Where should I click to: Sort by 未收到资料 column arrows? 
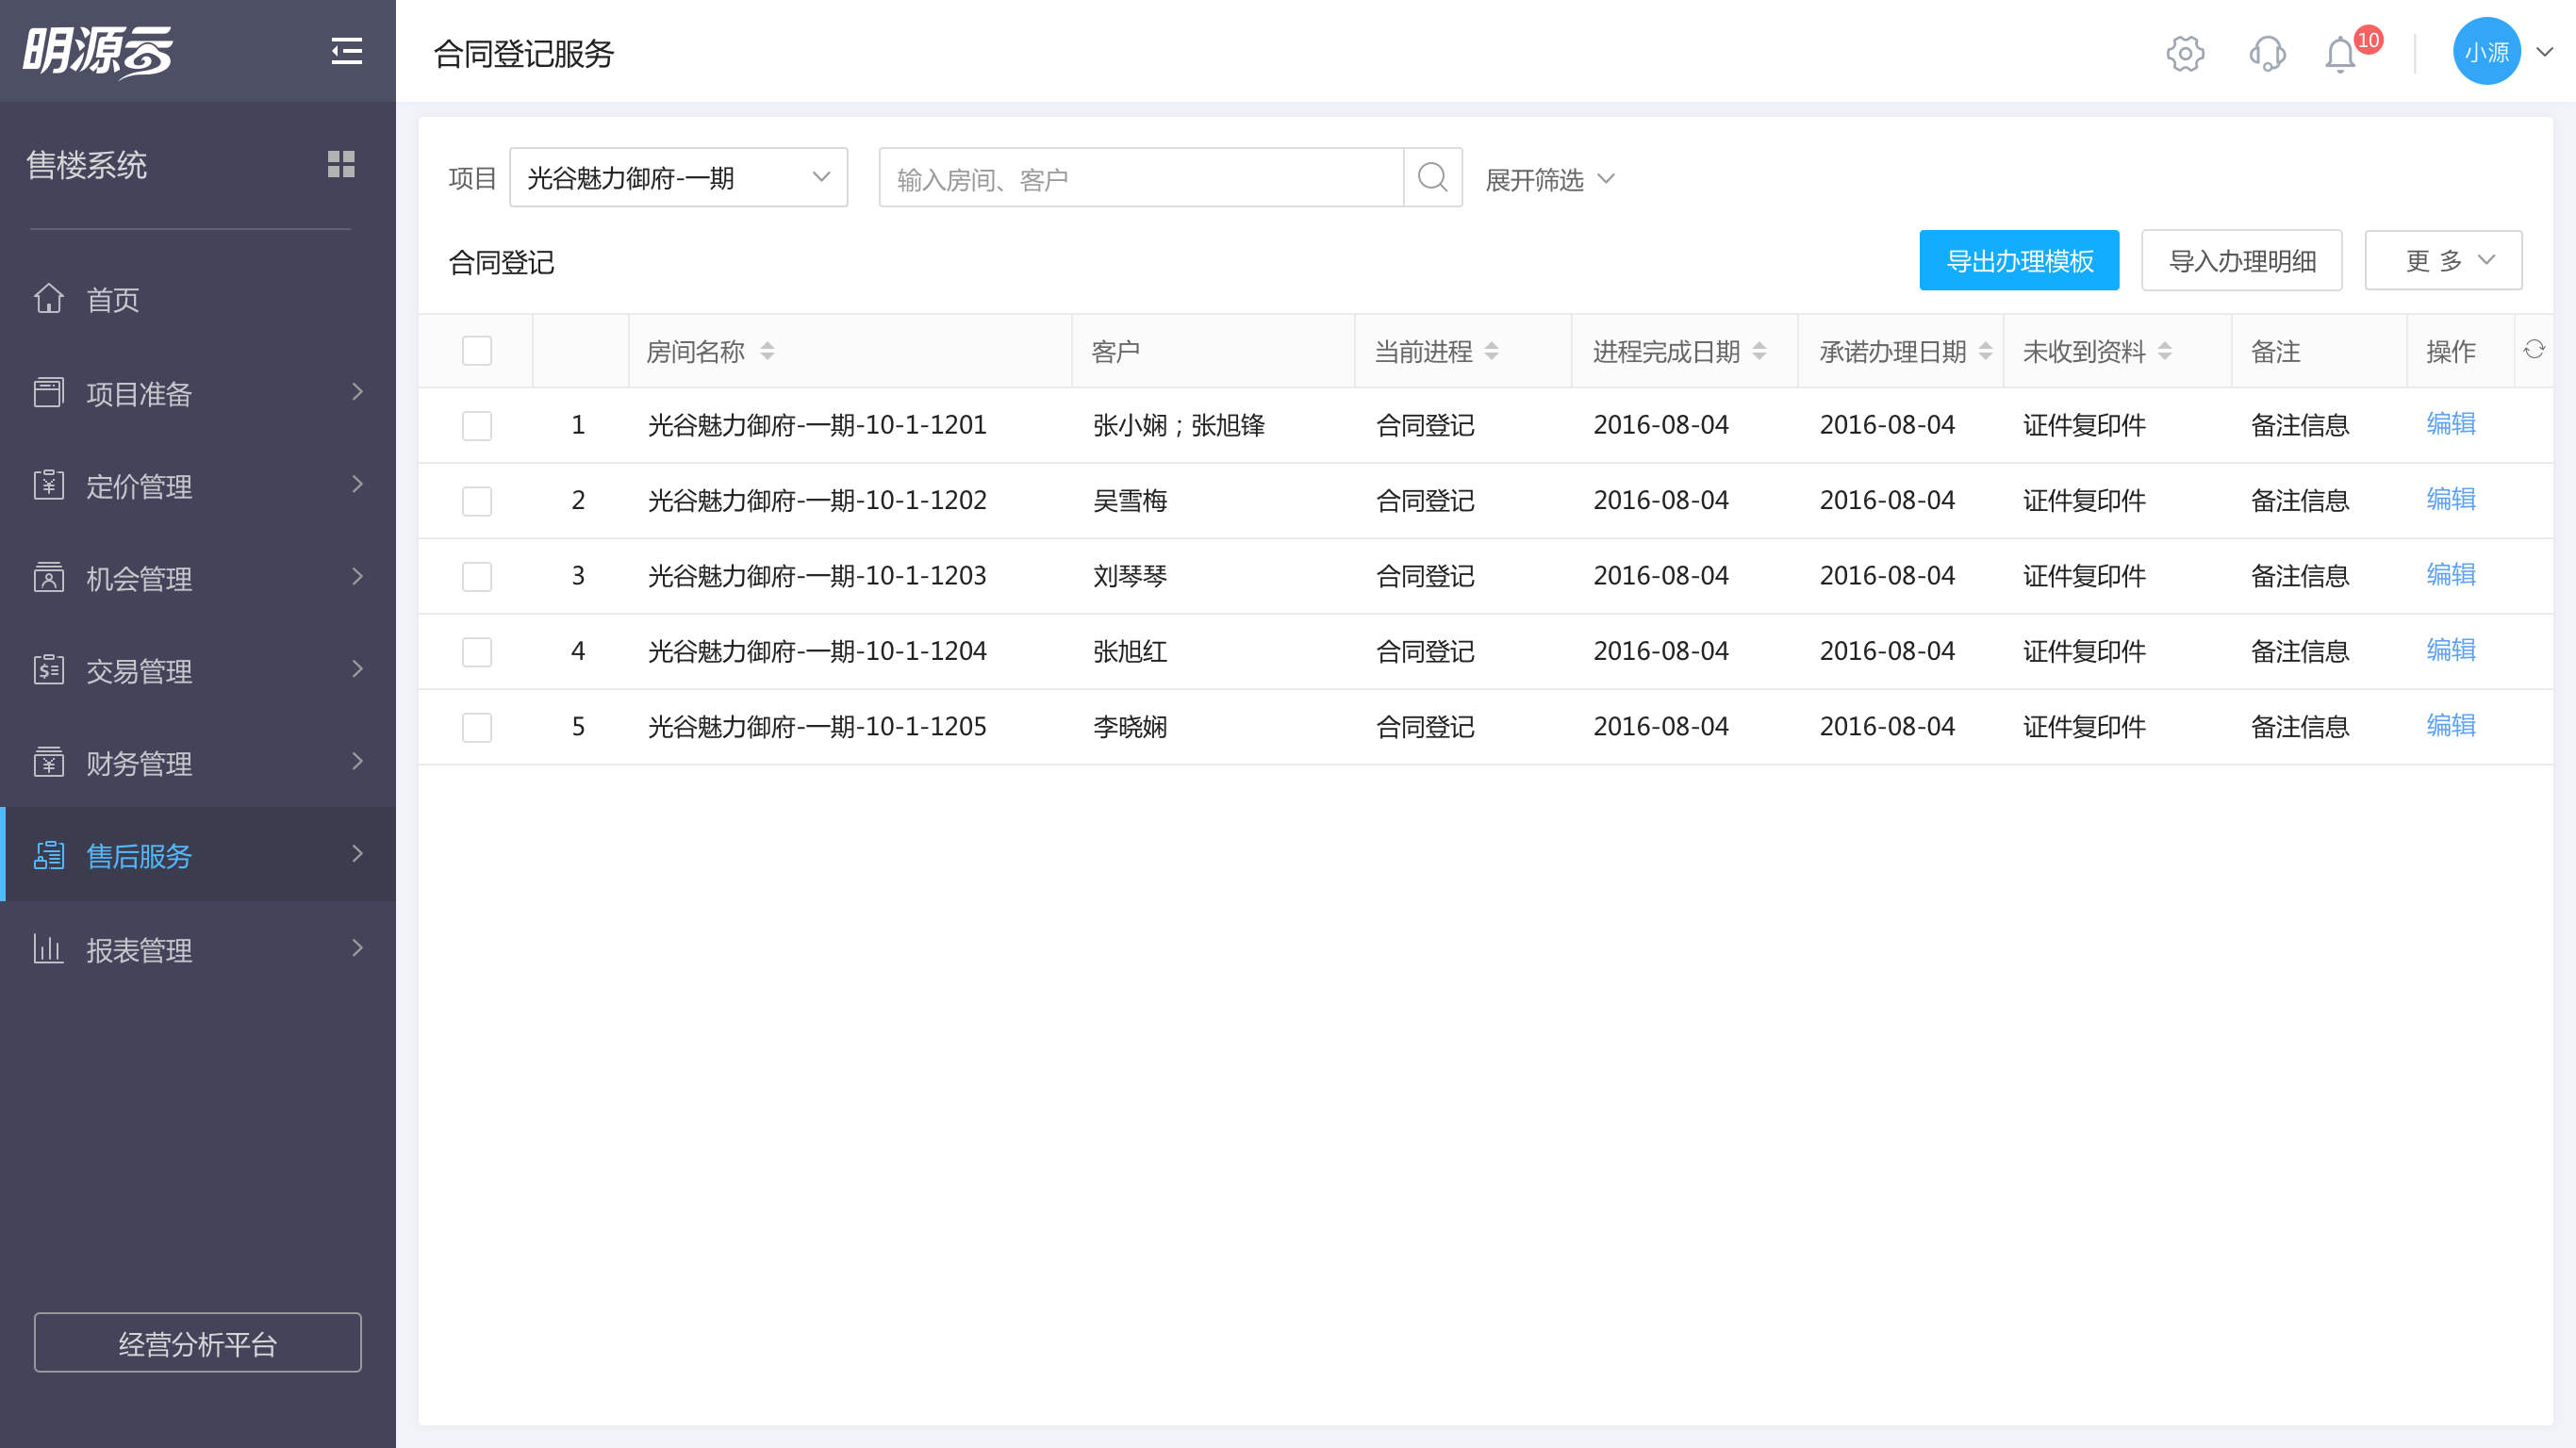coord(2164,351)
